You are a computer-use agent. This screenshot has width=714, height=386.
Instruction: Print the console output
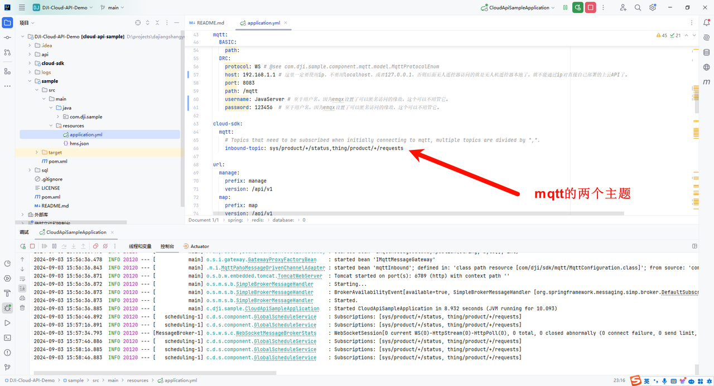[22, 297]
